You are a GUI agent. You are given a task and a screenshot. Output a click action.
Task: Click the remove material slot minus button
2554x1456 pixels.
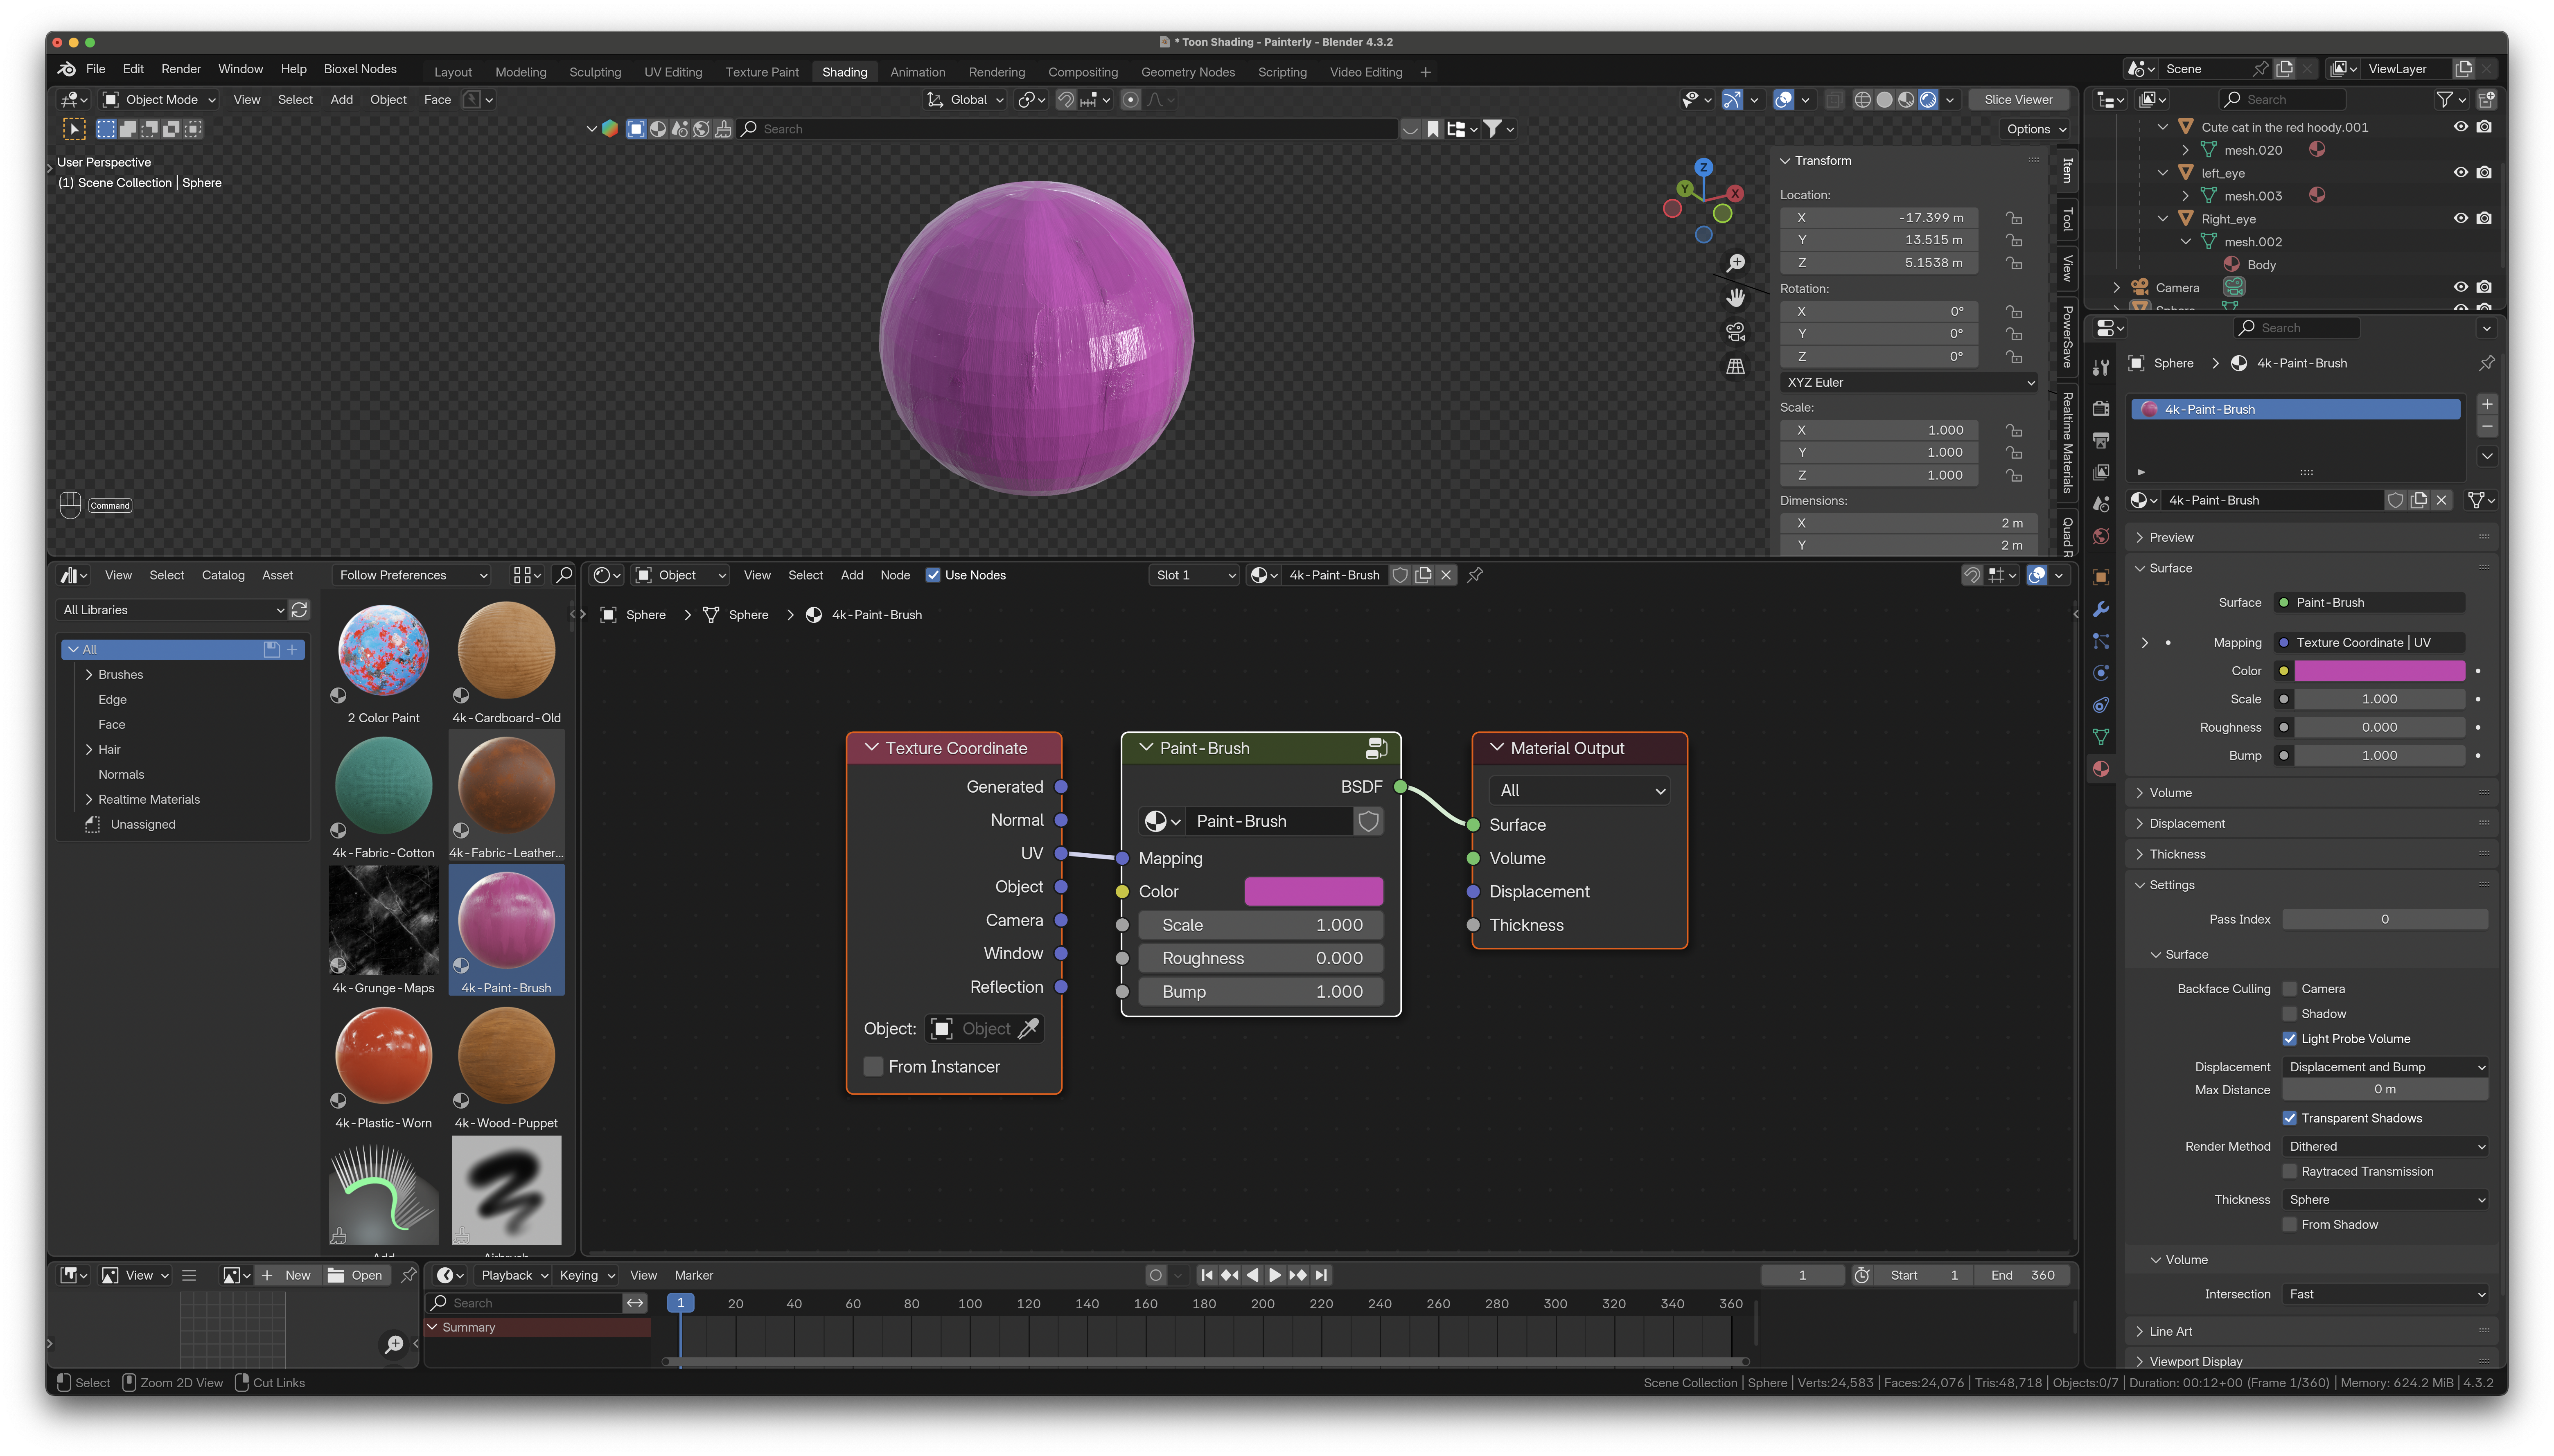point(2487,427)
